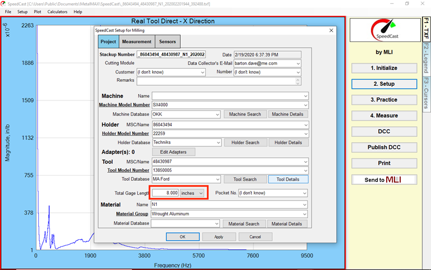The height and width of the screenshot is (270, 431).
Task: Click the SpeedCast title bar app icon
Action: tap(3, 4)
